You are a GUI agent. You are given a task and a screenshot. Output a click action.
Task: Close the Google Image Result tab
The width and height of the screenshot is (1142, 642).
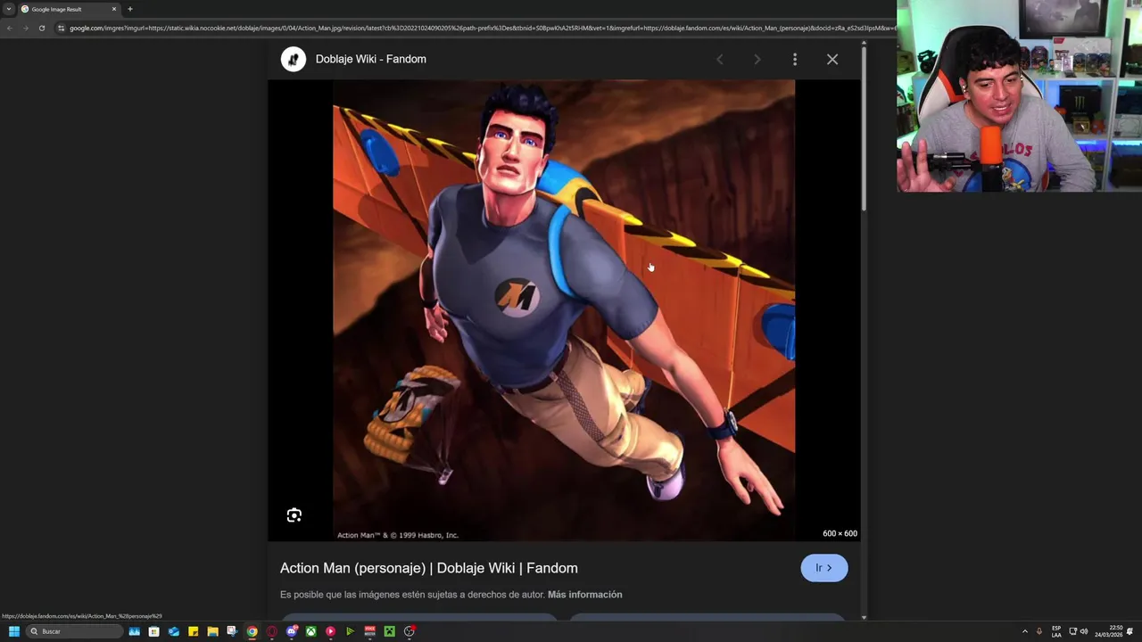(114, 9)
